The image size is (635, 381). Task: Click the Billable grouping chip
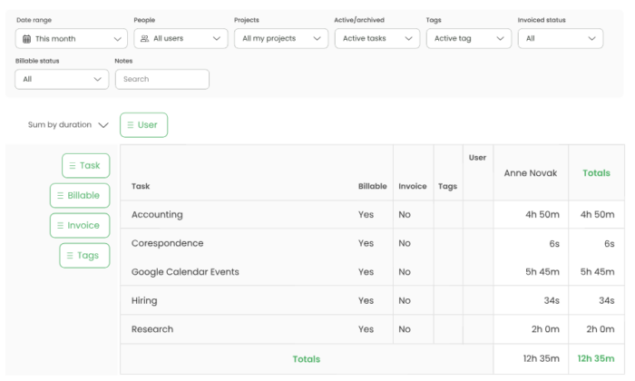(80, 196)
